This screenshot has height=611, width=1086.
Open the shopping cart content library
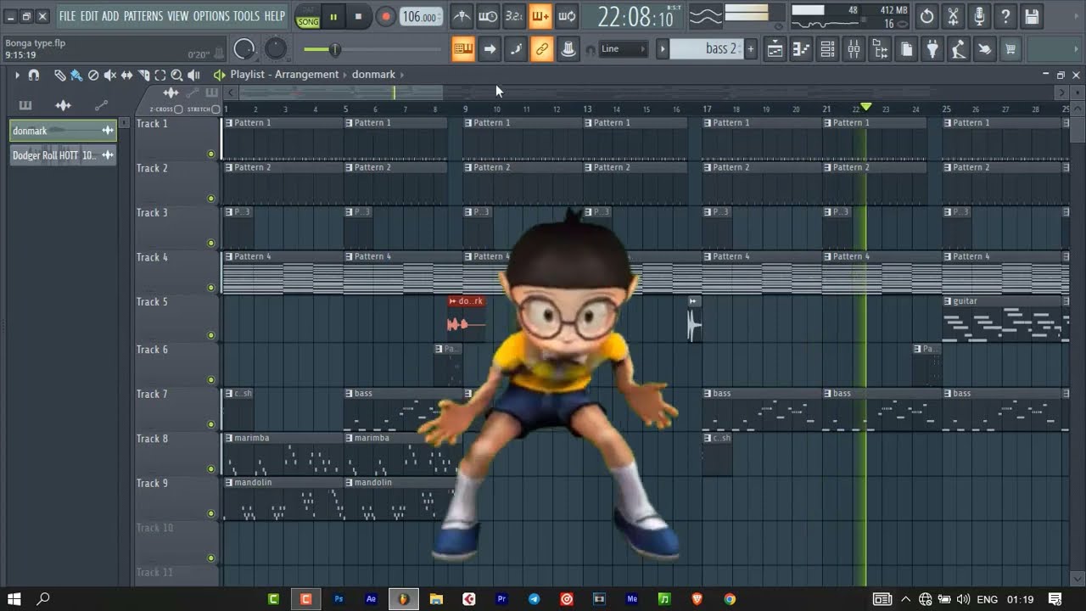(1010, 49)
